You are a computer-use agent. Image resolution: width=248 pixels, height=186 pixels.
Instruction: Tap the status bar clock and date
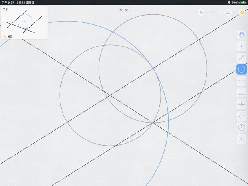click(x=18, y=2)
